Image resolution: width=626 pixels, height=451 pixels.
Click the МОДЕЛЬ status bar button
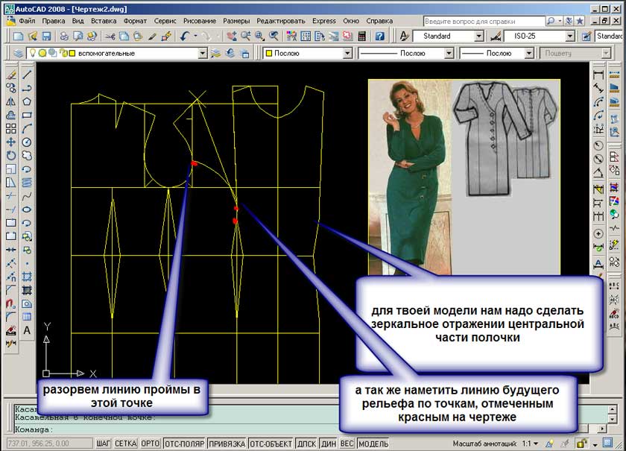point(373,444)
